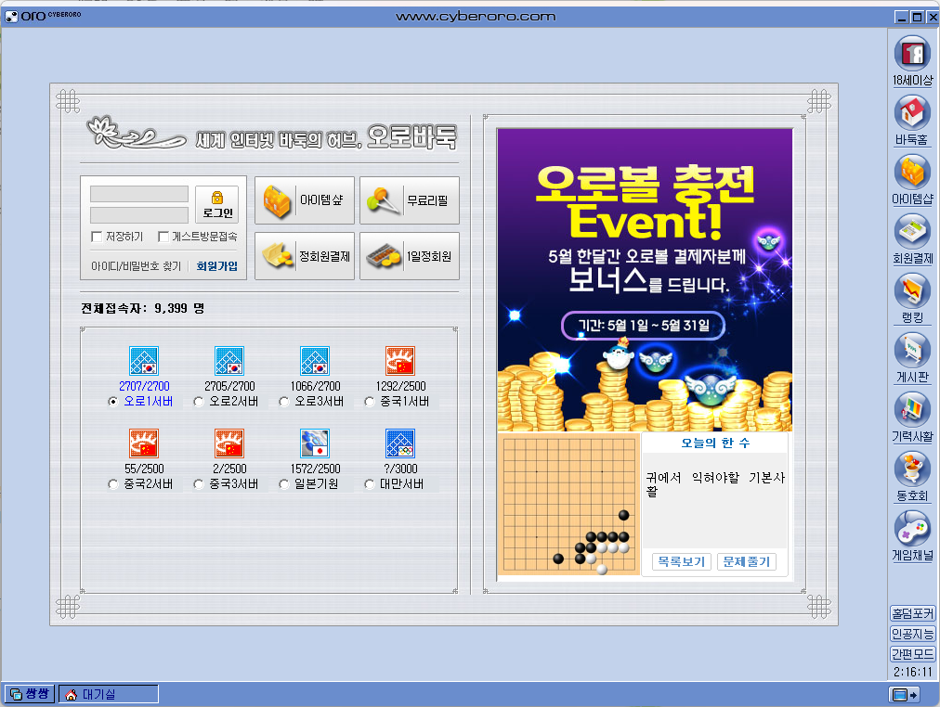This screenshot has height=707, width=940.
Task: Minimize the Cyberoro window
Action: tap(901, 17)
